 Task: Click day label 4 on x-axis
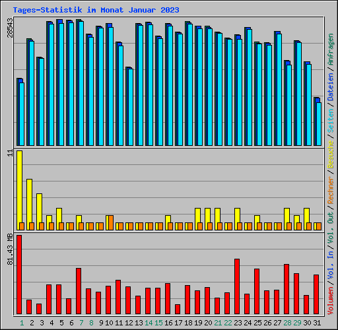point(51,323)
